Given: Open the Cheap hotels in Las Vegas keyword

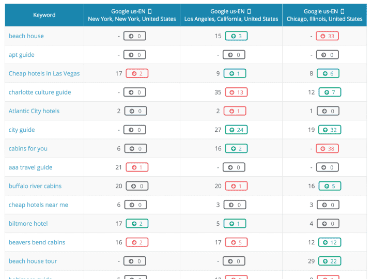Looking at the screenshot, I should click(44, 73).
